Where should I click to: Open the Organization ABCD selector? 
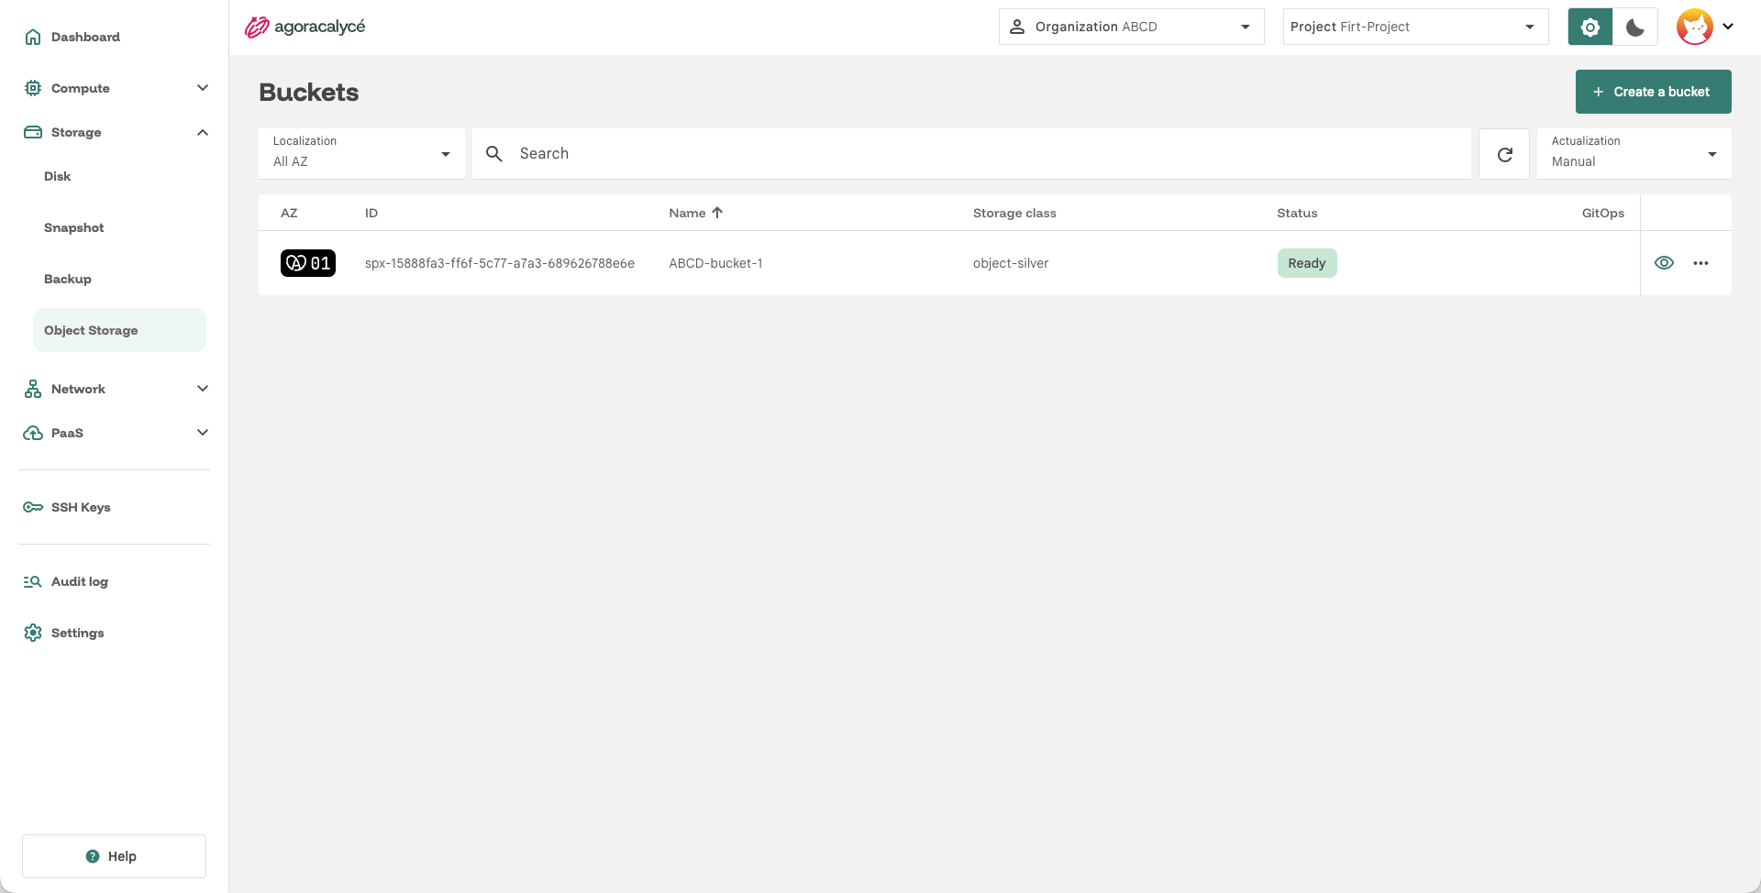click(x=1131, y=27)
